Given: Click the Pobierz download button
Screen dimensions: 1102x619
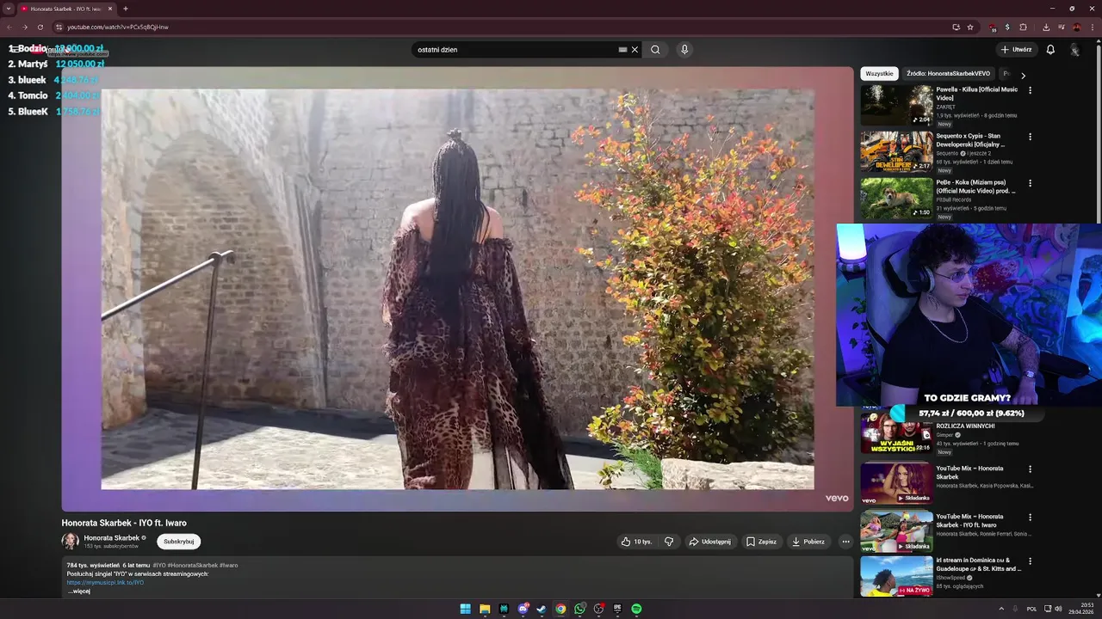Looking at the screenshot, I should pyautogui.click(x=808, y=542).
